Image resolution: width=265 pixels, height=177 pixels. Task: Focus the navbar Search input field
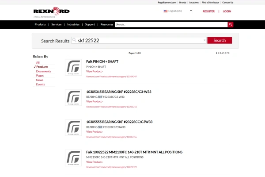click(x=171, y=24)
